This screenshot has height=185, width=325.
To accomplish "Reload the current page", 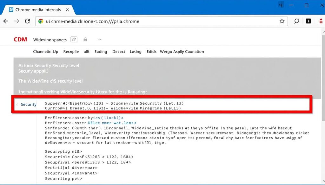I will [x=28, y=21].
